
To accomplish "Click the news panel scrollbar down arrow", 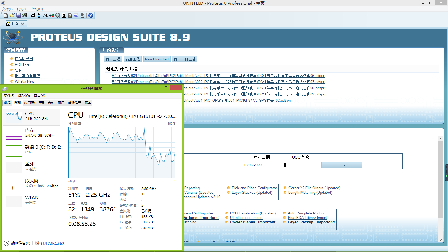I will coord(440,240).
